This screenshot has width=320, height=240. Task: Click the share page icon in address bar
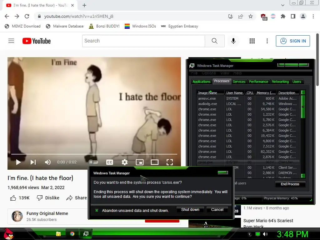(x=241, y=16)
